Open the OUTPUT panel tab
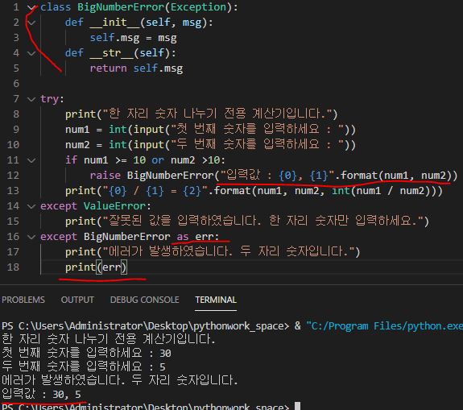463x410 pixels. 77,300
